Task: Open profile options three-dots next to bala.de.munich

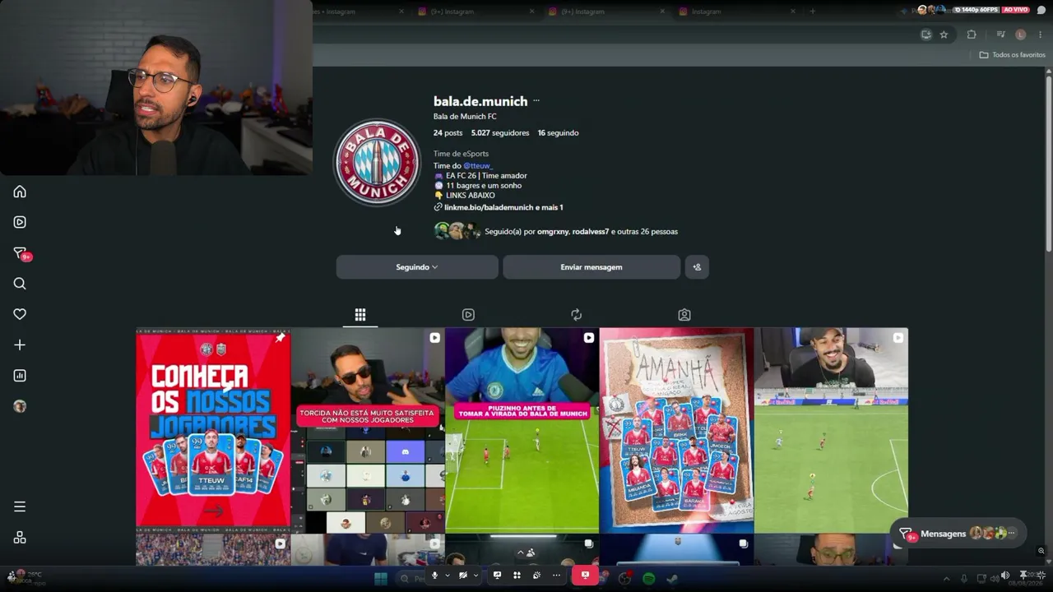Action: click(536, 101)
